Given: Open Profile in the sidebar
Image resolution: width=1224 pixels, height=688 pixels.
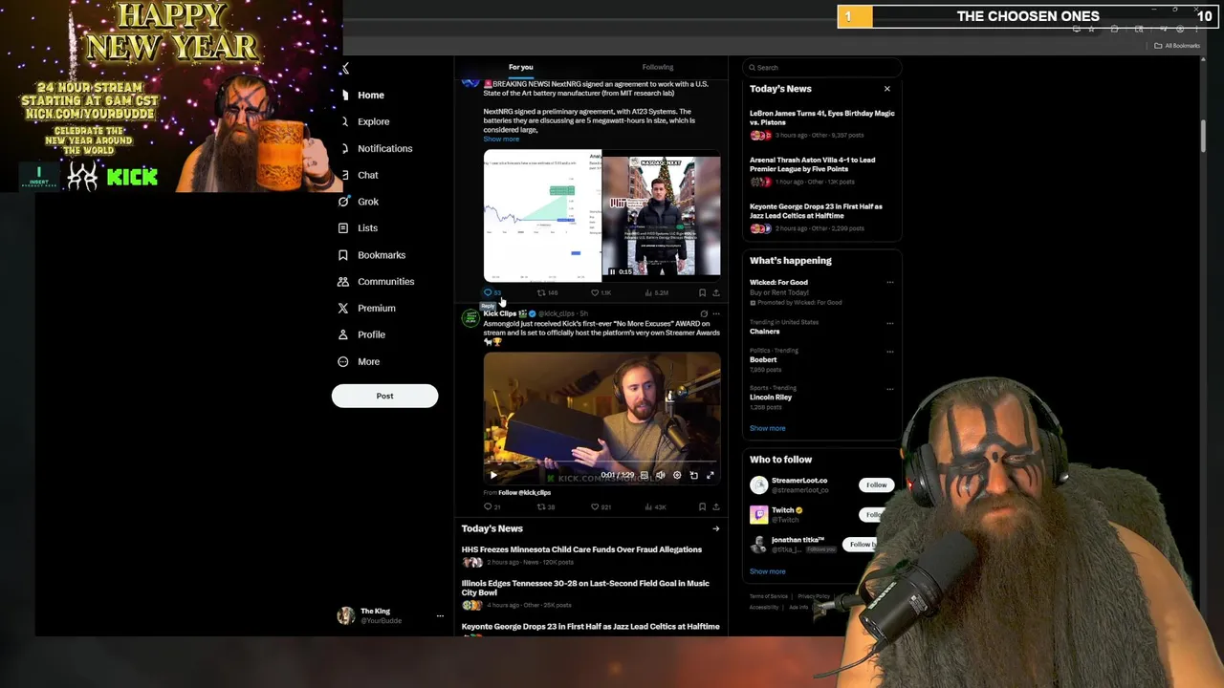Looking at the screenshot, I should 362,335.
